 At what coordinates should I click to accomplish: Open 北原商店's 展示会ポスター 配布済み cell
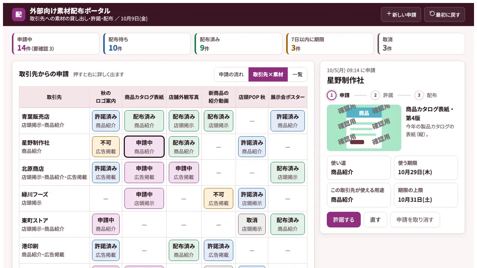click(288, 173)
